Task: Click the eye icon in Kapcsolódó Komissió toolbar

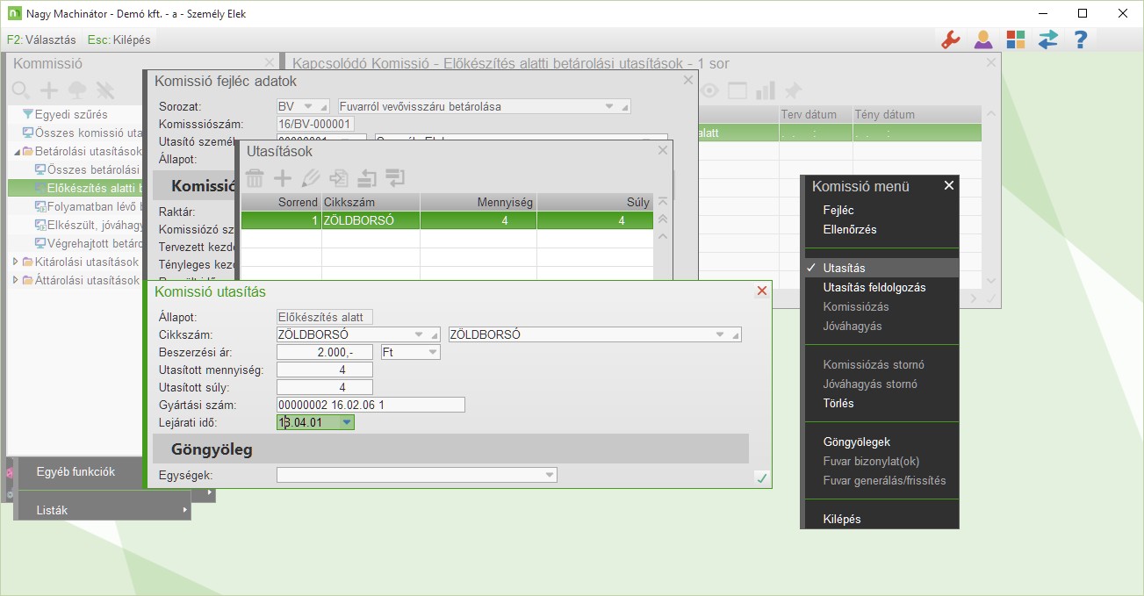Action: [709, 90]
